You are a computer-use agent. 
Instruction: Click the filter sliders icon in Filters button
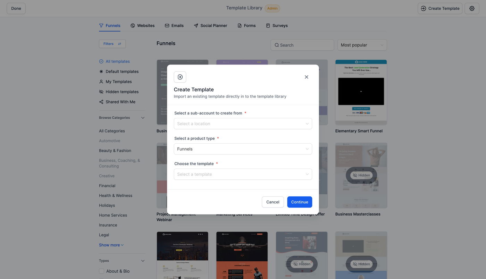(x=120, y=44)
